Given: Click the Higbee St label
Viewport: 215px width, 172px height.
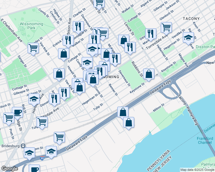Looking at the screenshot, I should [x=57, y=15].
